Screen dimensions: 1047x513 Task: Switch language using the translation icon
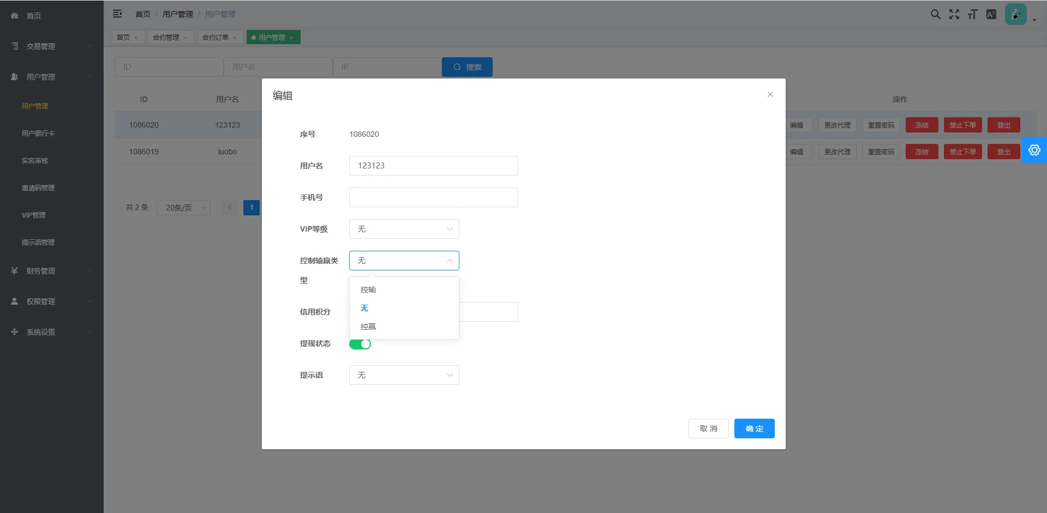tap(991, 14)
